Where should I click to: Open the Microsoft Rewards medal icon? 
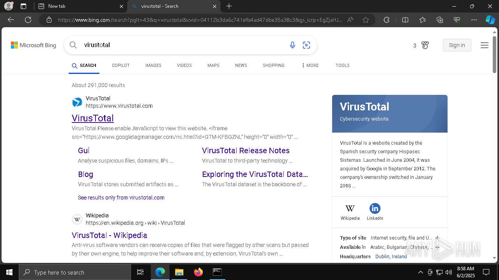click(425, 45)
